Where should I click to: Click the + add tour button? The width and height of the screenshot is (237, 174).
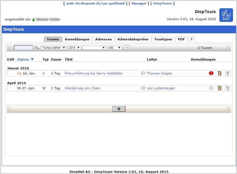tap(119, 109)
